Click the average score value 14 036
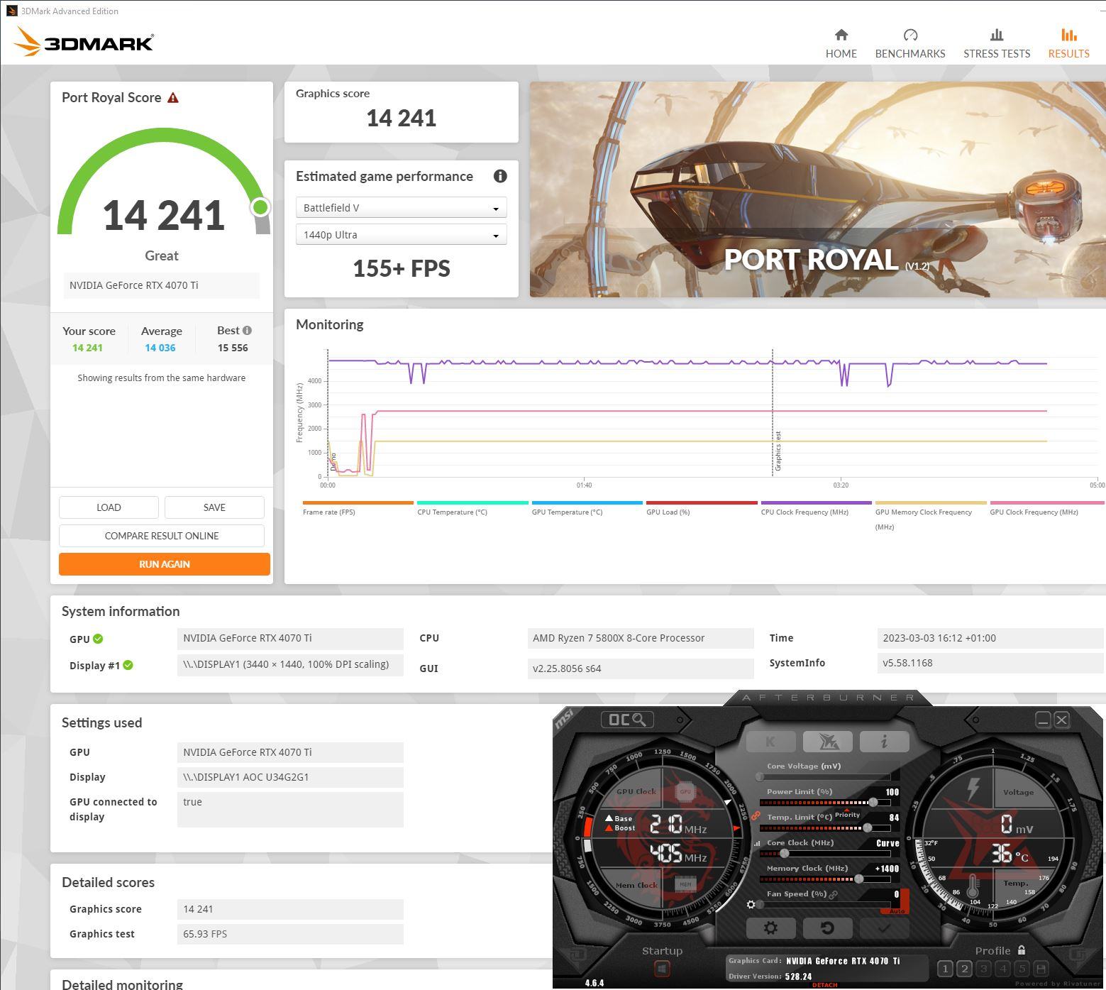The width and height of the screenshot is (1106, 990). 160,348
